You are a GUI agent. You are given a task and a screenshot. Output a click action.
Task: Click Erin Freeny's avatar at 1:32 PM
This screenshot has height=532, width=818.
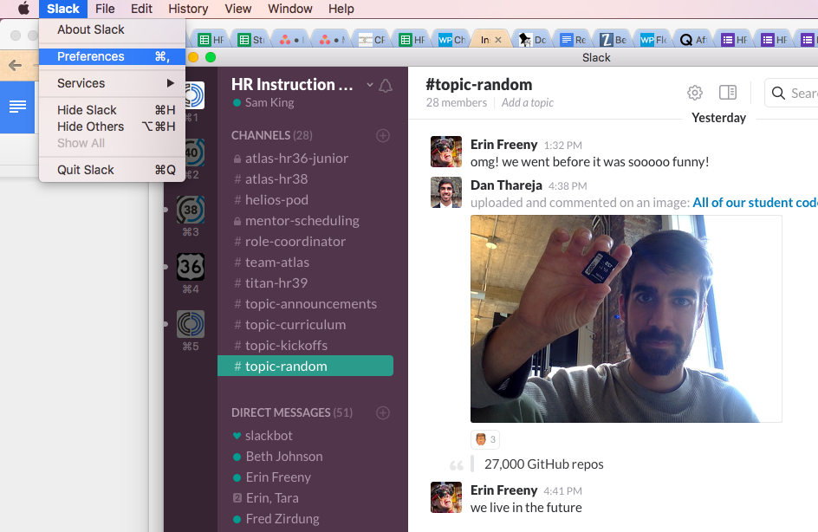446,152
